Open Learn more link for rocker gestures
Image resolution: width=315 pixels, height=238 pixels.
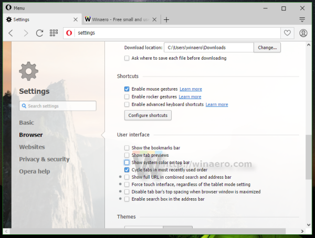[x=190, y=97]
